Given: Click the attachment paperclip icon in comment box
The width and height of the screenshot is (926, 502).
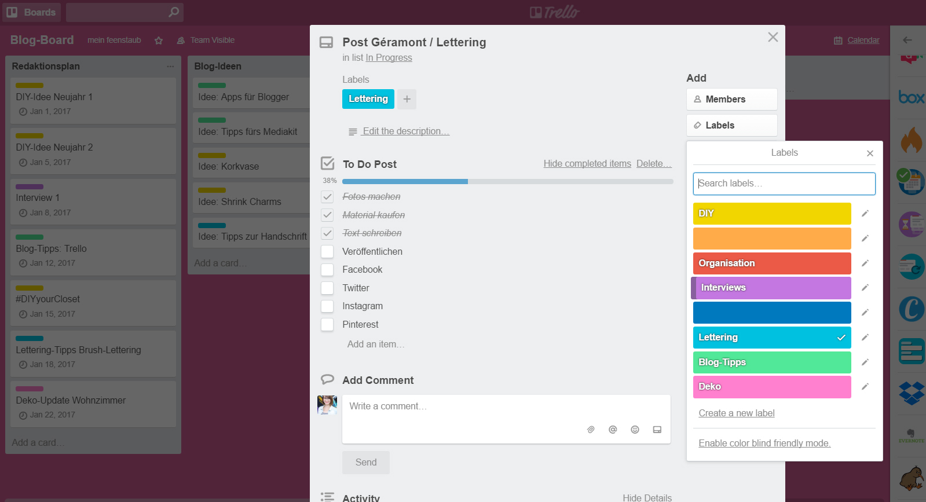Looking at the screenshot, I should click(591, 430).
